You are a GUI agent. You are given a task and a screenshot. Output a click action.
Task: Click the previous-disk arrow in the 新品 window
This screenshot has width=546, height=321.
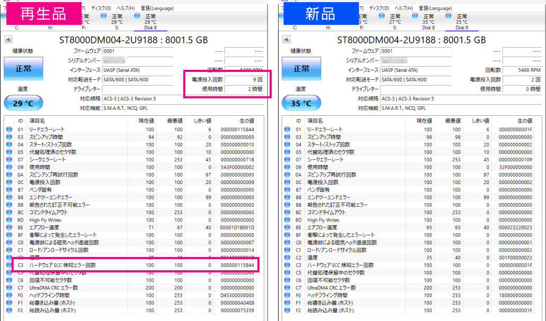286,39
